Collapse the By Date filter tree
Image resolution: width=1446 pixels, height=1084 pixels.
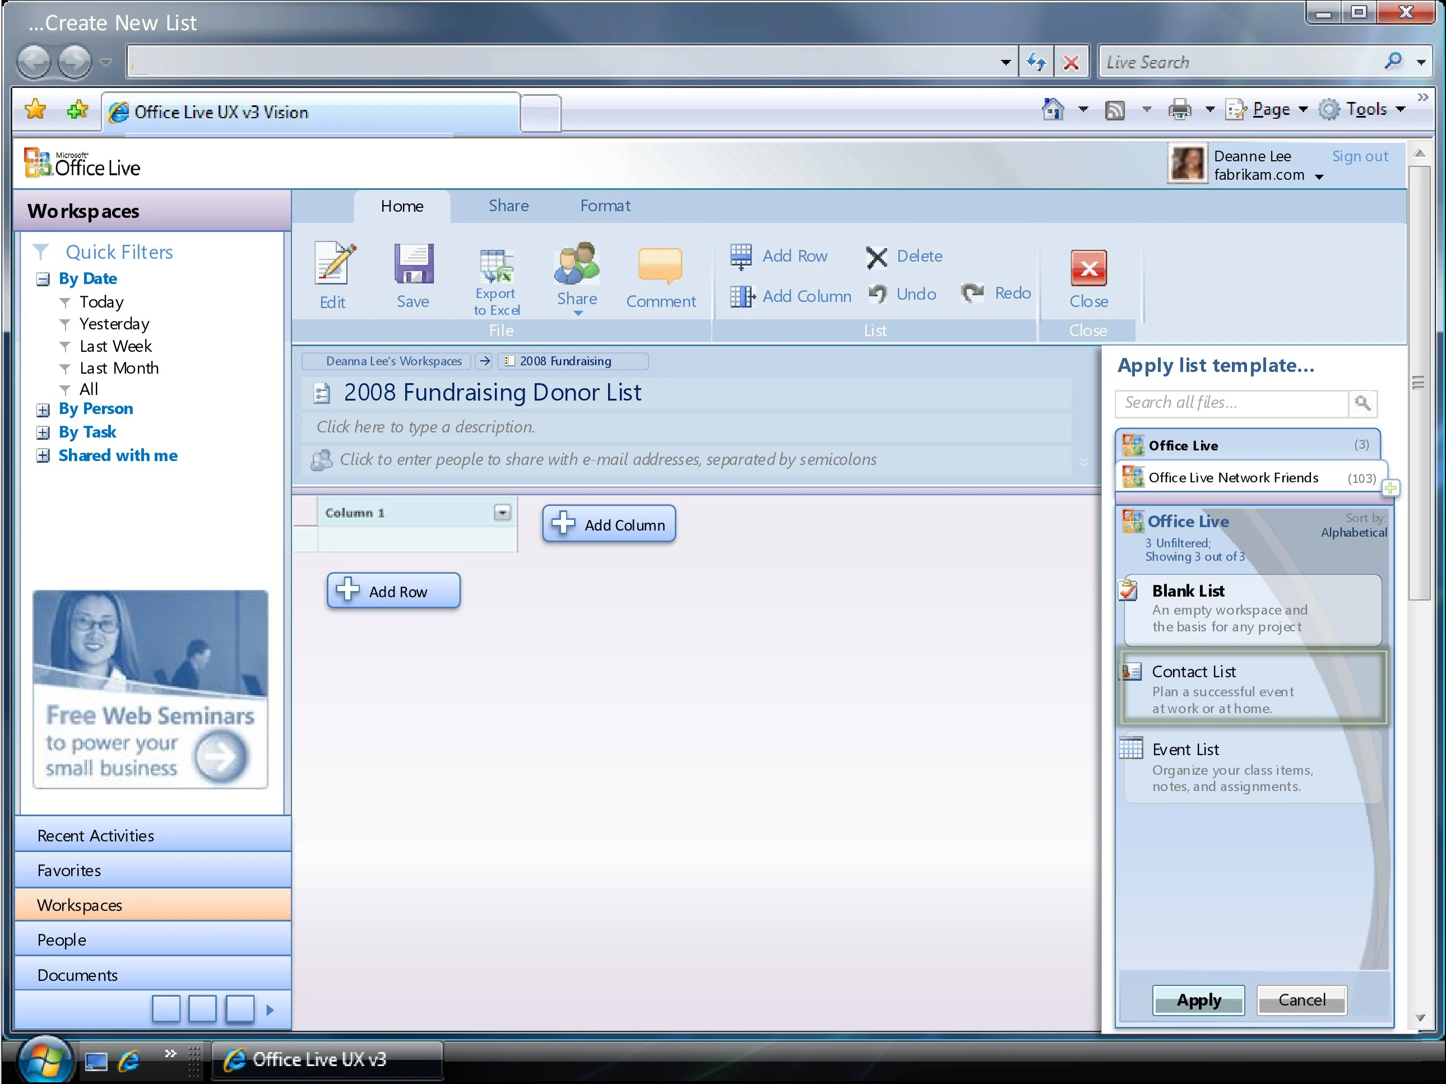pyautogui.click(x=43, y=280)
